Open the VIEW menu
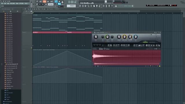Image resolution: width=185 pixels, height=104 pixels. coord(17,3)
